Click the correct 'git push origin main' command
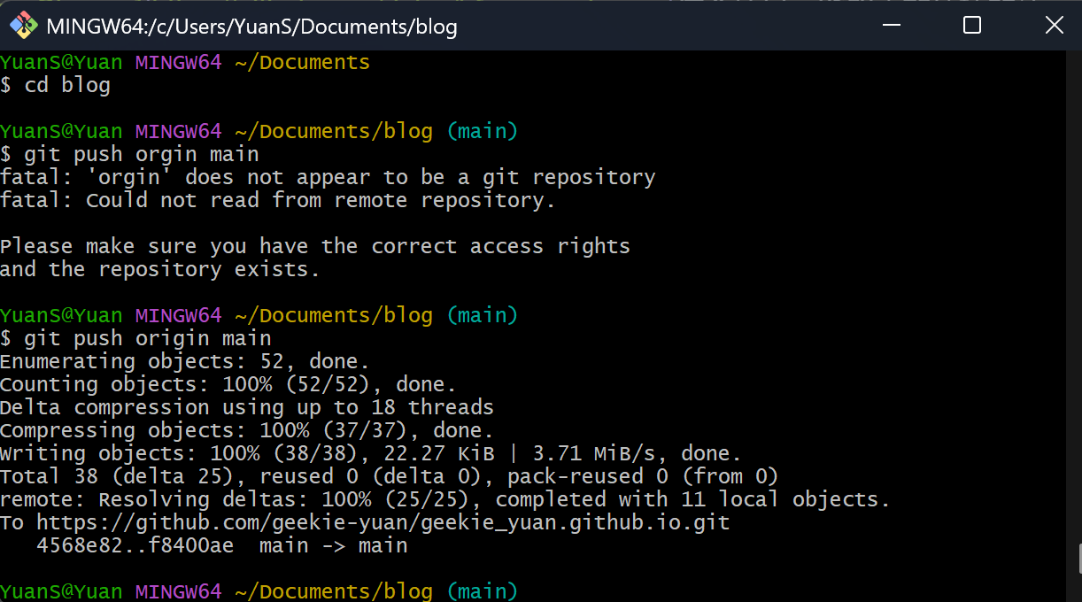 click(146, 339)
